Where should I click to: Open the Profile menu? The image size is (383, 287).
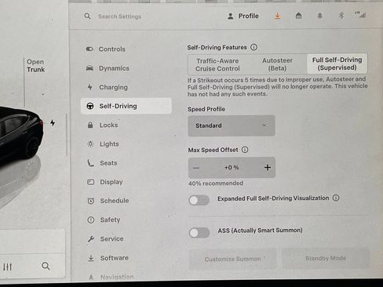click(243, 16)
